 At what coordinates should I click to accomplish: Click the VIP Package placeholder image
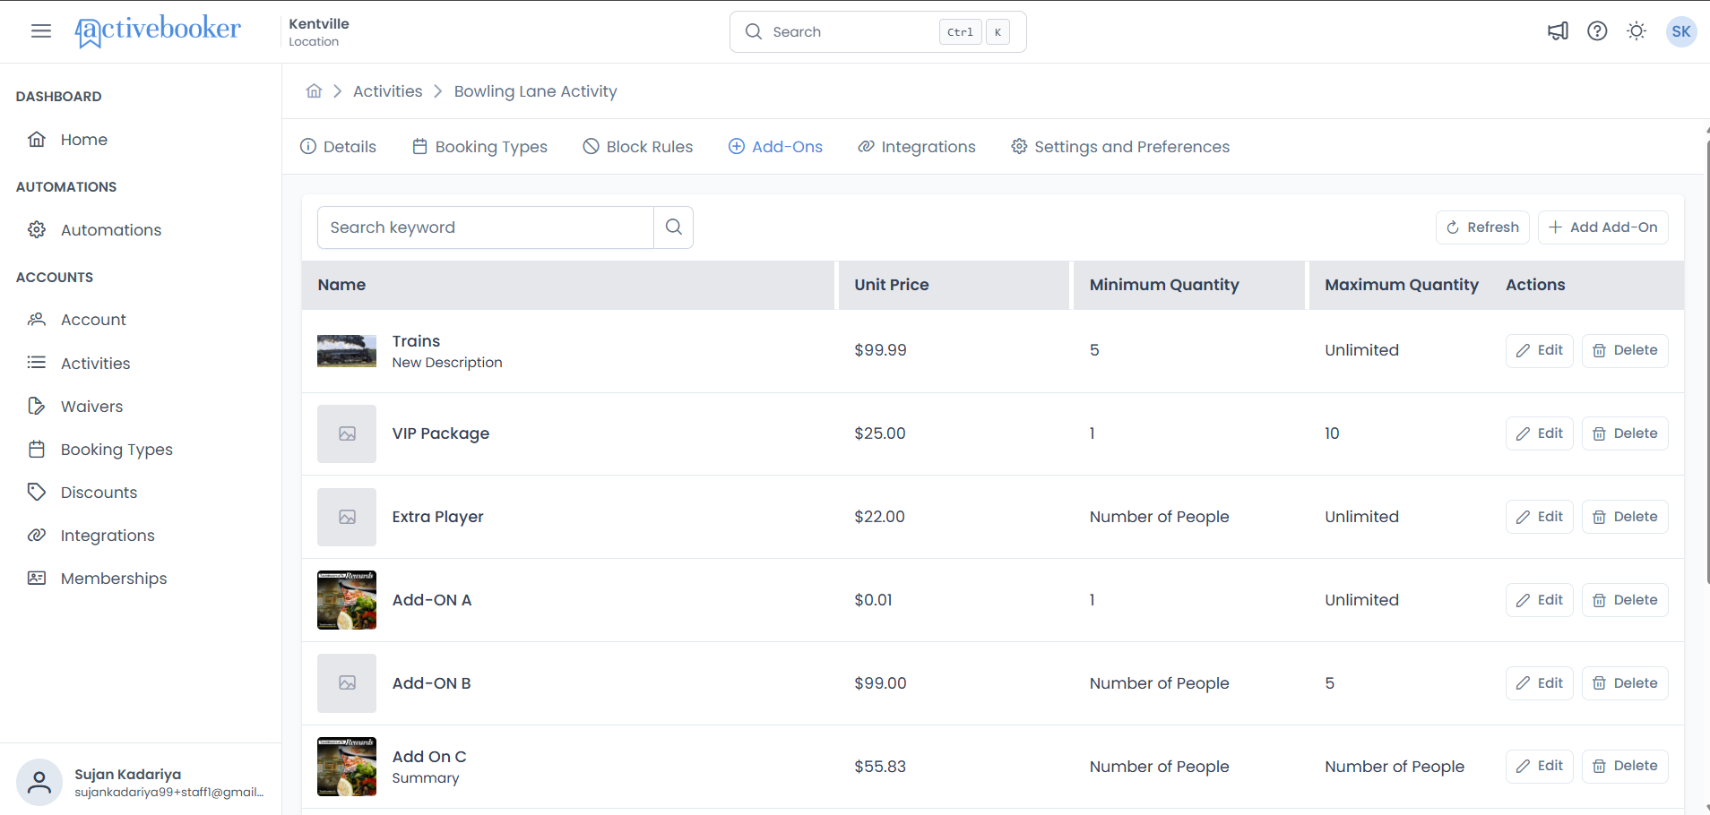coord(347,433)
